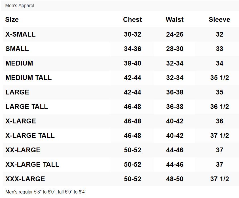This screenshot has width=239, height=198.
Task: Click the Size column header
Action: click(x=12, y=20)
